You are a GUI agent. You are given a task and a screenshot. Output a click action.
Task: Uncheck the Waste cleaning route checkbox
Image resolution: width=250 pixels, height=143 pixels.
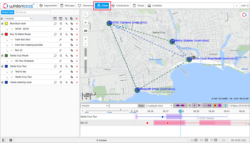click(x=2, y=82)
